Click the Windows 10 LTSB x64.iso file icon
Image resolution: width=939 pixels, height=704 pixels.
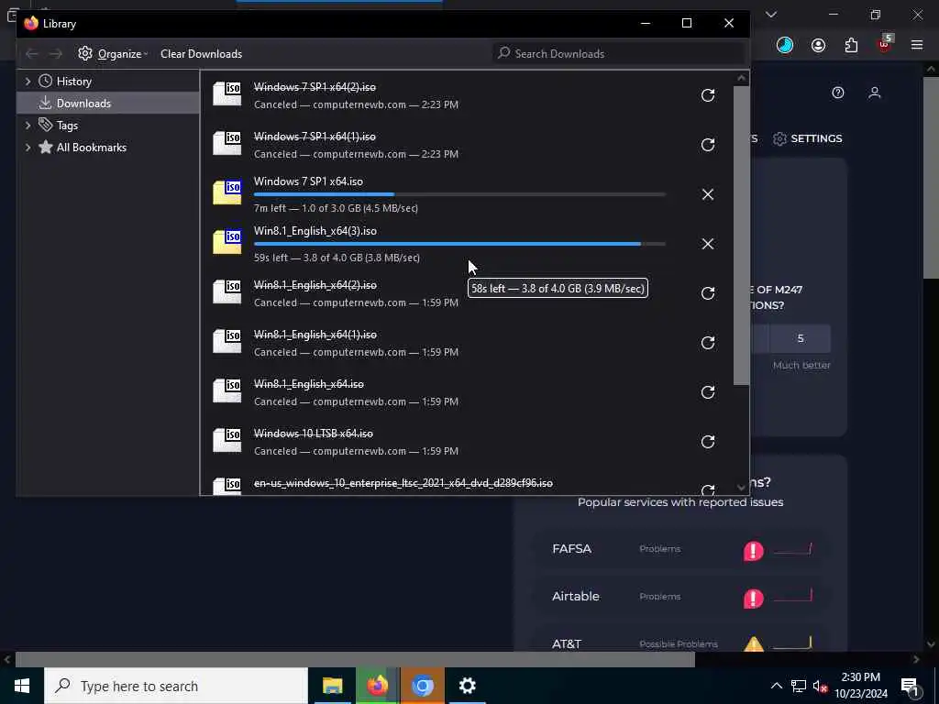227,440
